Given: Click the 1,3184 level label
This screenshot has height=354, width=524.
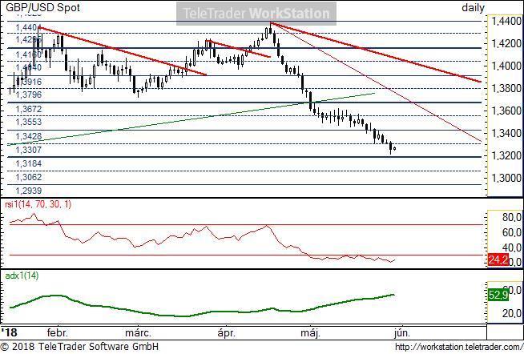Looking at the screenshot, I should point(29,163).
